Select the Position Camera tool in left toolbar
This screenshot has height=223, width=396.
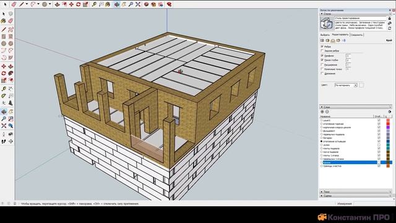point(4,134)
